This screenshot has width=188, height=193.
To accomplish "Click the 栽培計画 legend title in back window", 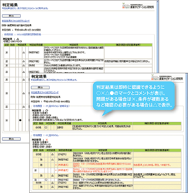I will click(22, 35).
